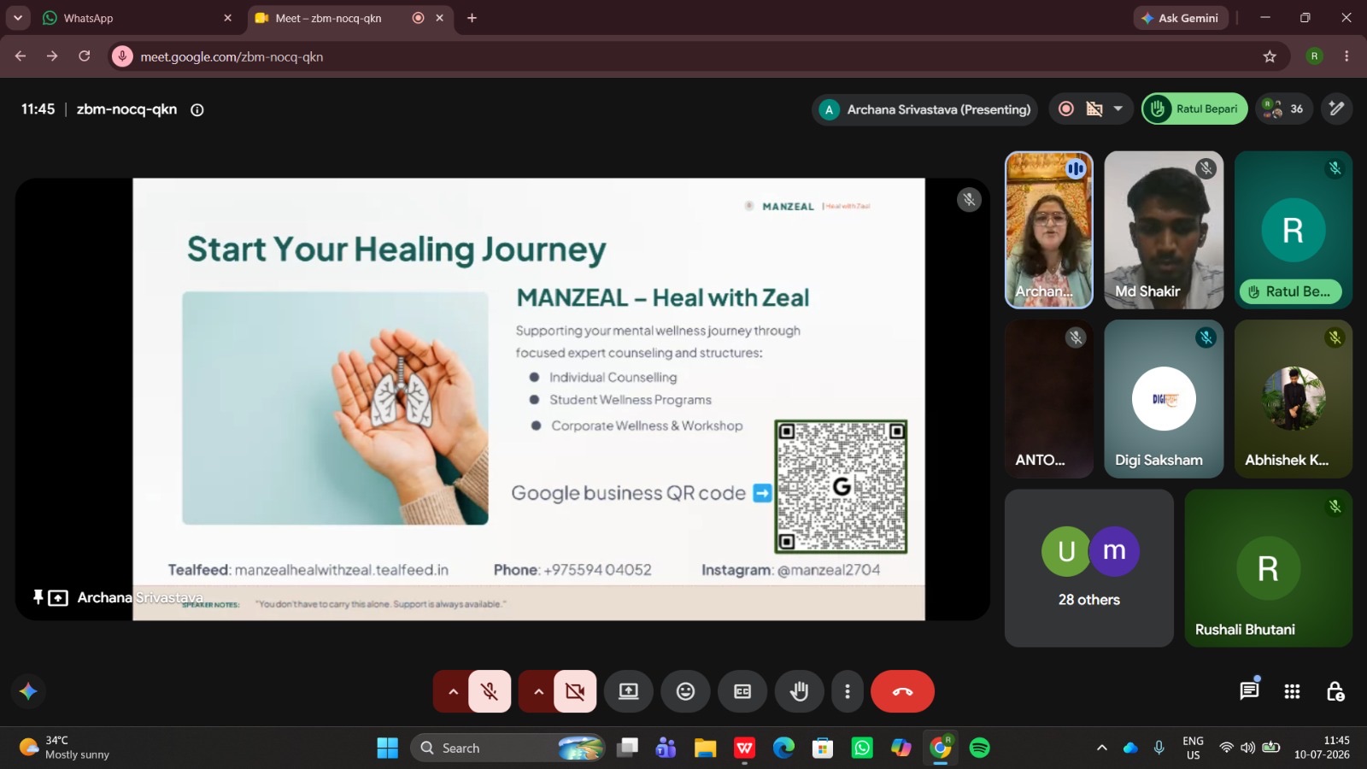Click Ask Gemini in Chrome
Image resolution: width=1367 pixels, height=769 pixels.
1181,18
